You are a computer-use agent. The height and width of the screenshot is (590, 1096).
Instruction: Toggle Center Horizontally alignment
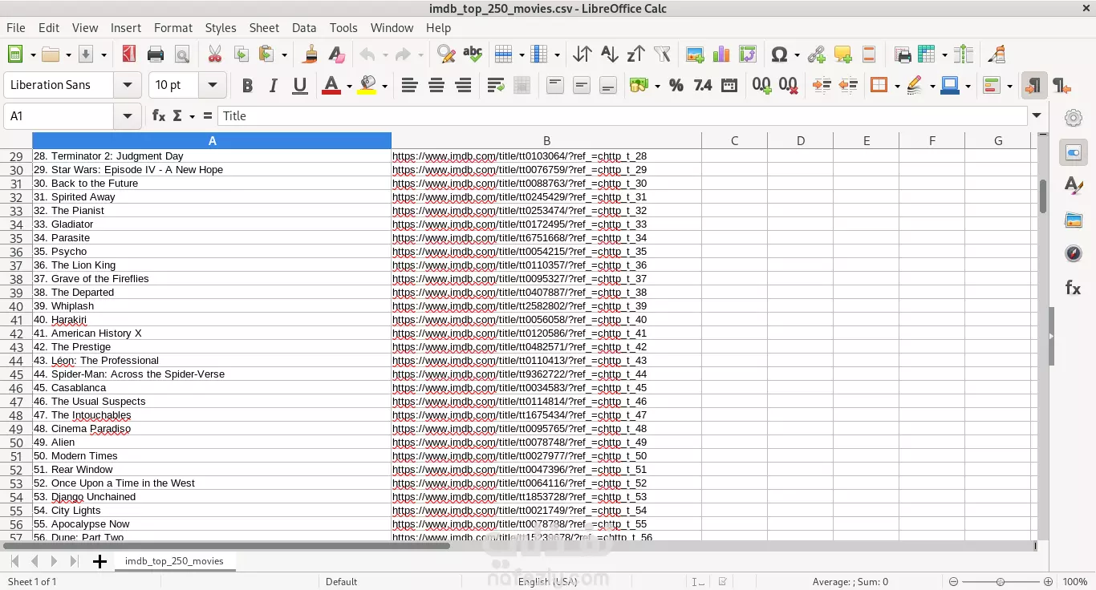436,85
